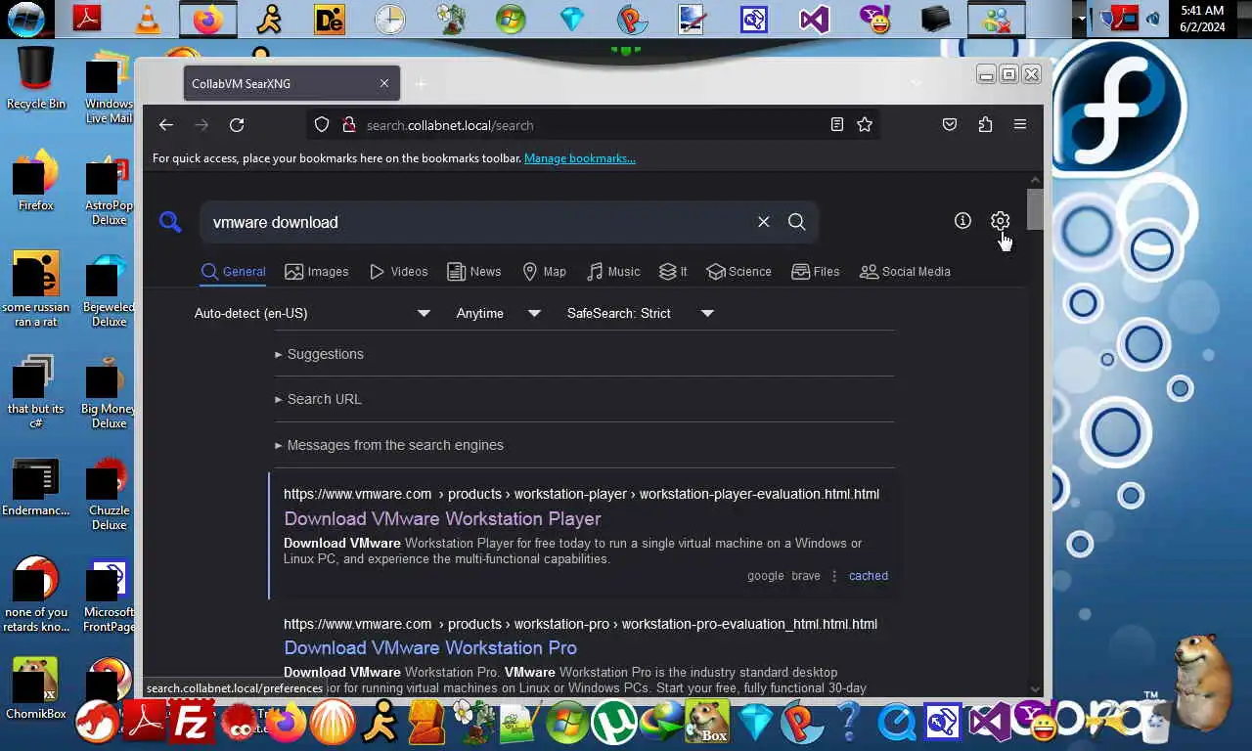Viewport: 1252px width, 751px height.
Task: Click the 5:41 AM system clock
Action: click(x=1202, y=11)
